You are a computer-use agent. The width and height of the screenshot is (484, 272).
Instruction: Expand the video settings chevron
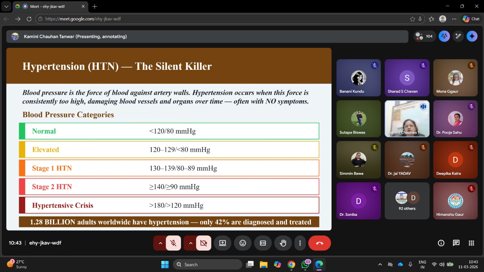point(191,243)
